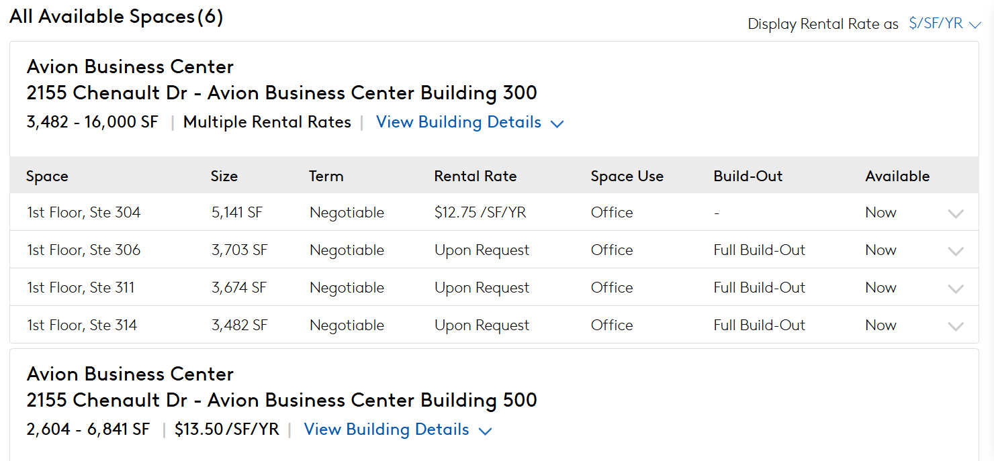Click the Rental Rate column header
This screenshot has height=461, width=994.
[x=476, y=176]
